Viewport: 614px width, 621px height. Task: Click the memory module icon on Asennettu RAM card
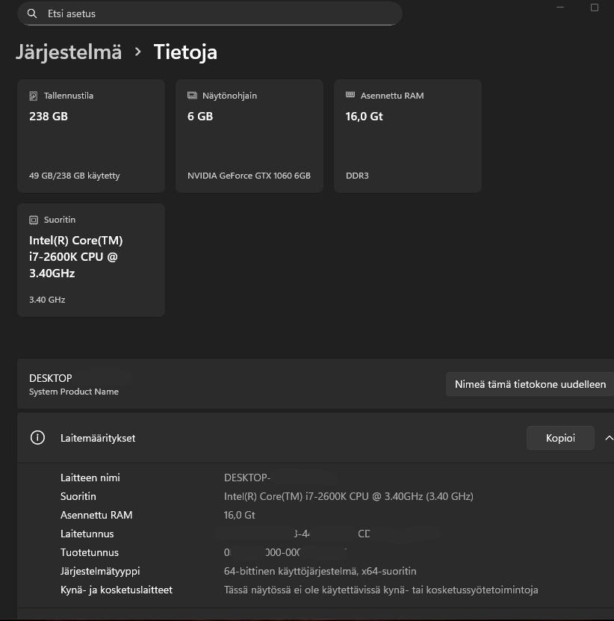[349, 95]
